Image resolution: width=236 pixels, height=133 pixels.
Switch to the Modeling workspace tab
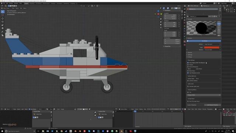(x=32, y=3)
